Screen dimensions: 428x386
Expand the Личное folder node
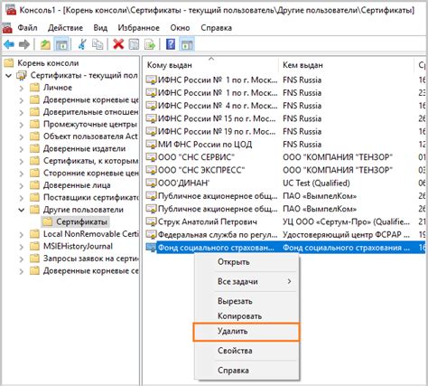point(22,89)
